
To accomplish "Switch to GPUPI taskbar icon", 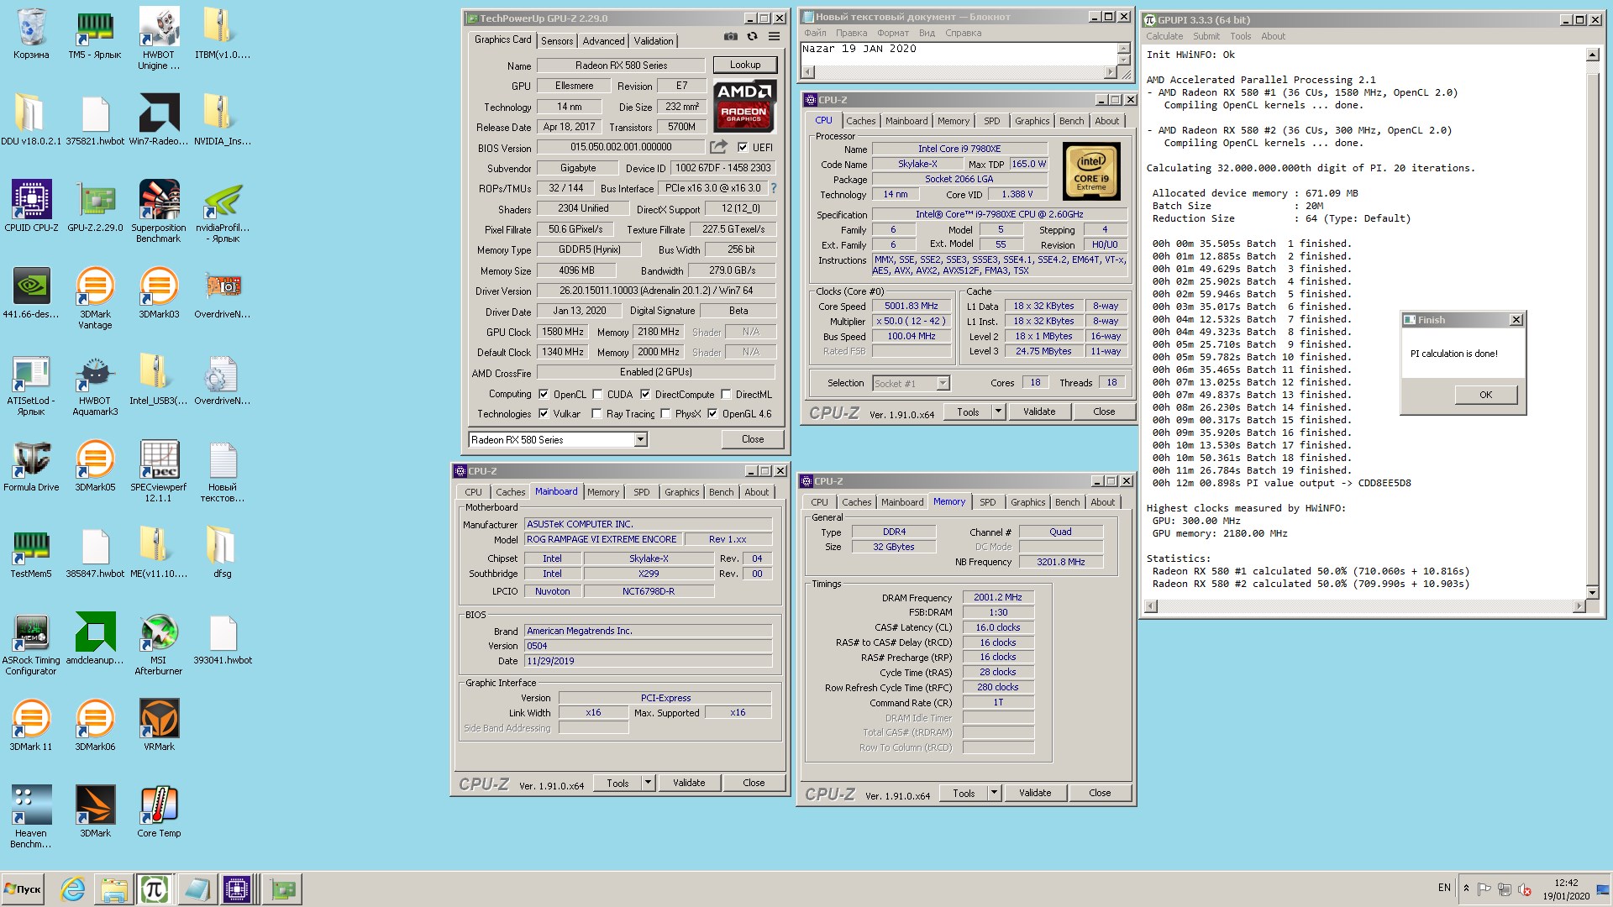I will point(155,889).
